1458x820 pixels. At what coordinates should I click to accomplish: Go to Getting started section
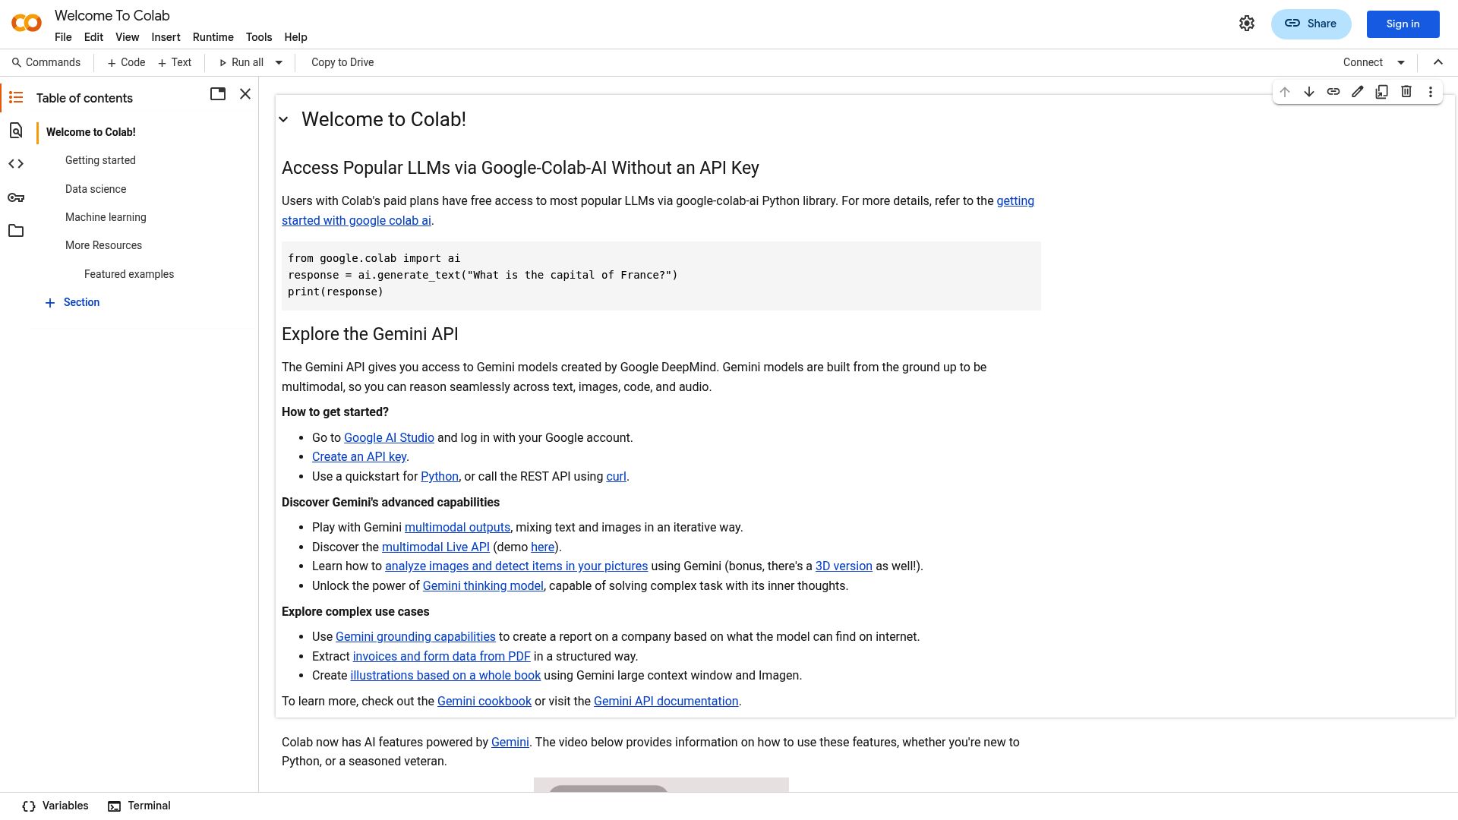pyautogui.click(x=100, y=160)
